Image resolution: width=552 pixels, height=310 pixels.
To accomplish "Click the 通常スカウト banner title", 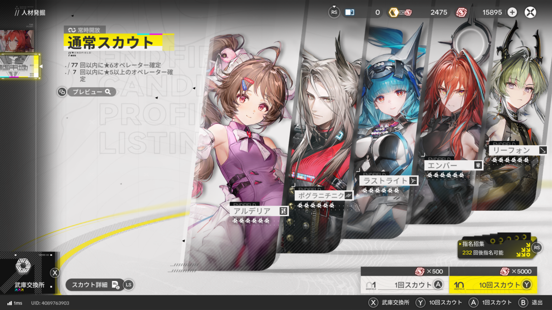I will point(110,42).
